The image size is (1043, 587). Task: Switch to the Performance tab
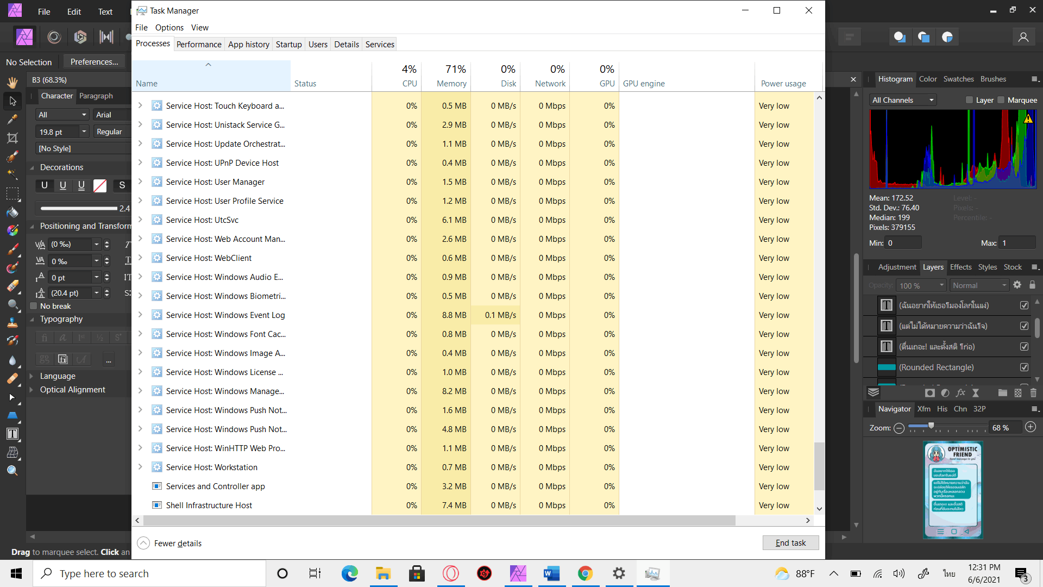tap(199, 45)
